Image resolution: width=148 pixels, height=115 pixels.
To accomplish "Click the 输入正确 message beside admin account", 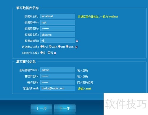I will tap(82, 70).
